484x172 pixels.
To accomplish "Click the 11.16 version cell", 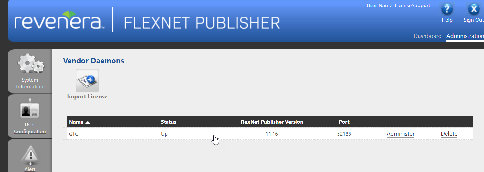I will [272, 134].
